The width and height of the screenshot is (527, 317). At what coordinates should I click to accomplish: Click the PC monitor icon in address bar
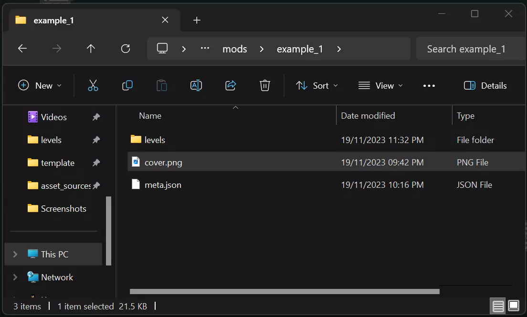[x=162, y=49]
